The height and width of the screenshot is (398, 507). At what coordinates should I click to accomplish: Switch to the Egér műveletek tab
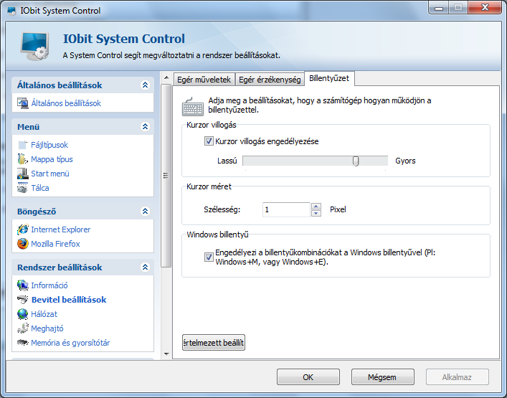point(204,80)
